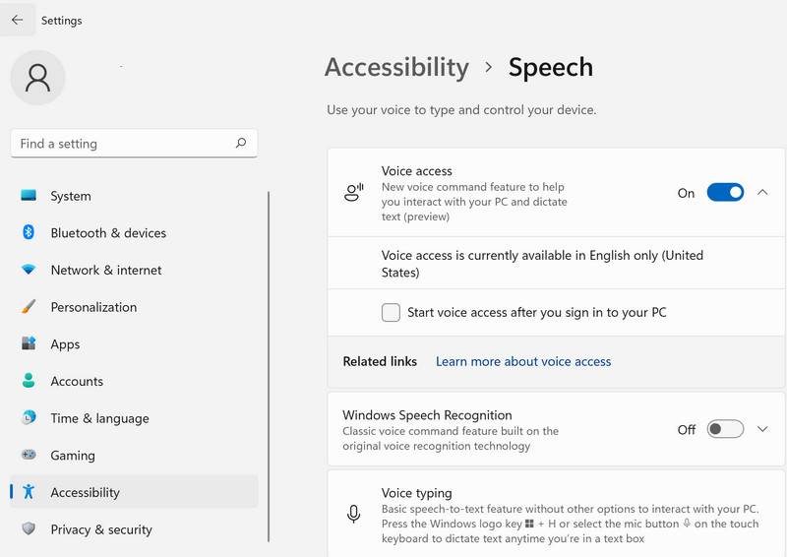Image resolution: width=787 pixels, height=557 pixels.
Task: Open Learn more about voice access link
Action: click(523, 361)
